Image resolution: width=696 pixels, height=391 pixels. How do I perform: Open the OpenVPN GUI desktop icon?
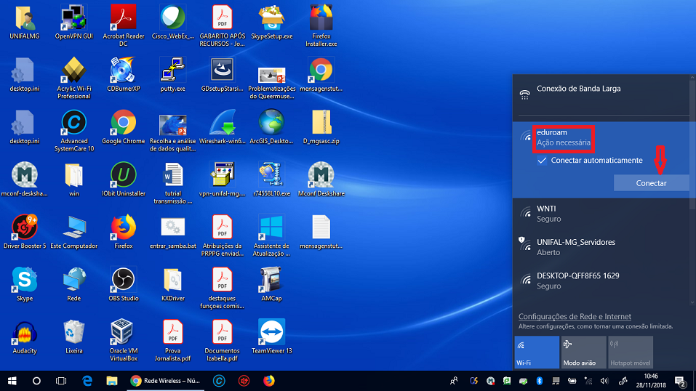pos(73,23)
